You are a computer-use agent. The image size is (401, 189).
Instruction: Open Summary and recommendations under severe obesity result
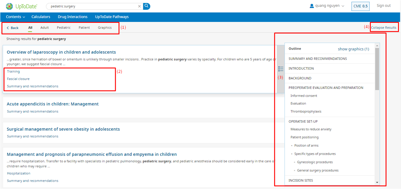point(33,136)
